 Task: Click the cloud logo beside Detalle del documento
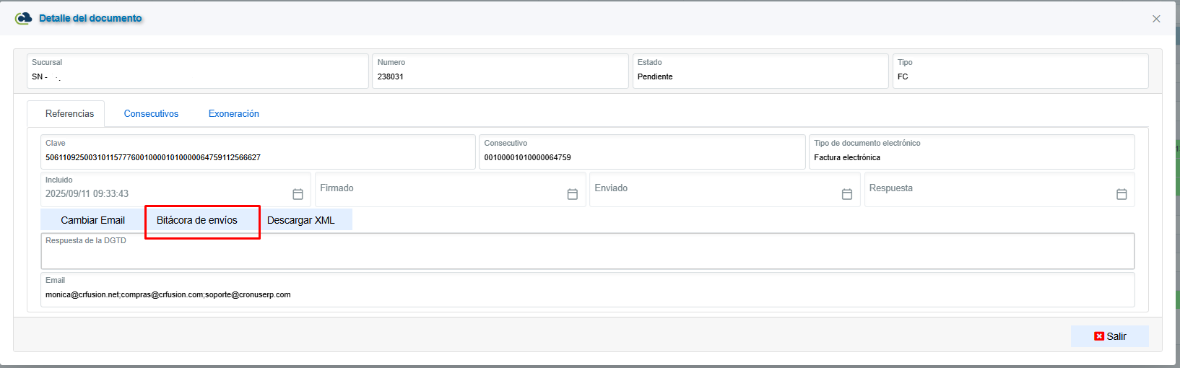point(24,18)
